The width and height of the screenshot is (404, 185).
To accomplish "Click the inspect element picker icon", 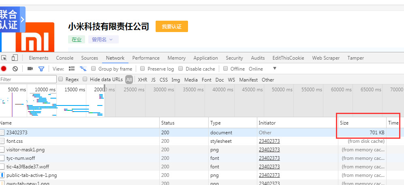I will click(x=4, y=58).
